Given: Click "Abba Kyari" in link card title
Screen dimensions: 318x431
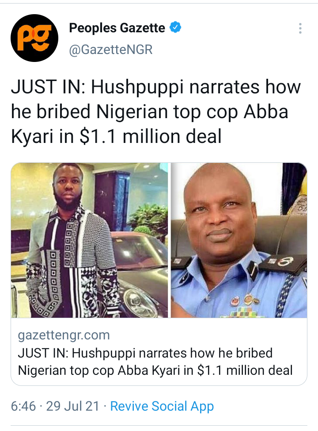Looking at the screenshot, I should (x=149, y=370).
